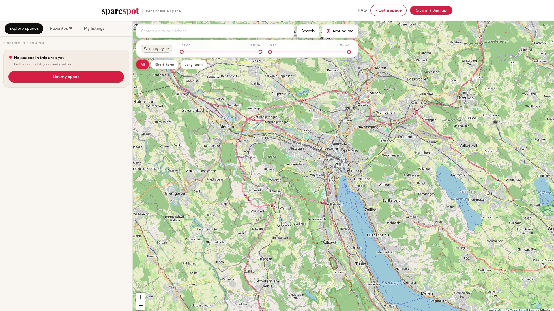The width and height of the screenshot is (554, 311).
Task: Click the Gossau ZH label on the map
Action: 527,250
